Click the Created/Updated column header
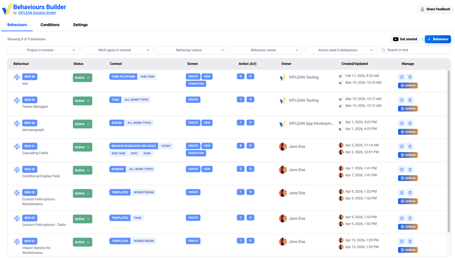The width and height of the screenshot is (455, 259). tap(354, 64)
